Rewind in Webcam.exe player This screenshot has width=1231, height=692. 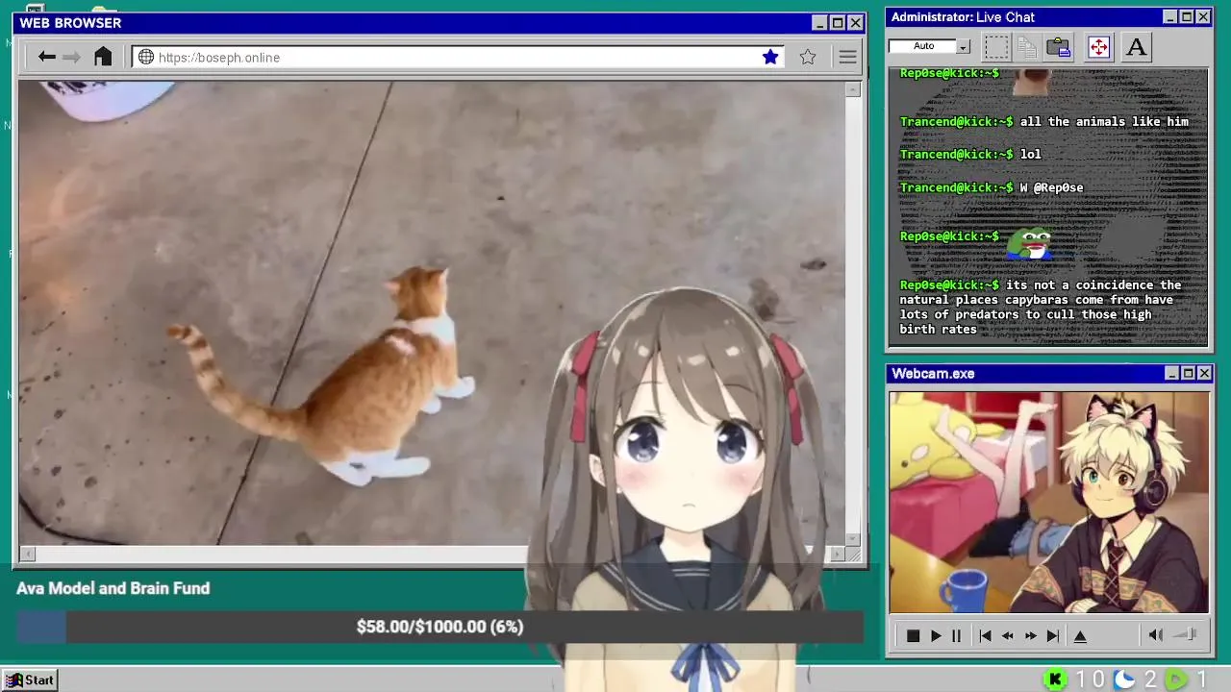click(x=1008, y=635)
